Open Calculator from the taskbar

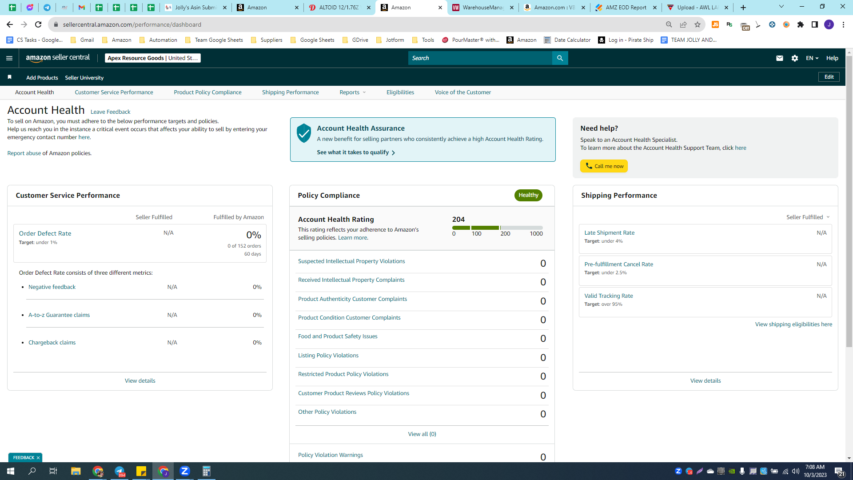click(x=207, y=471)
